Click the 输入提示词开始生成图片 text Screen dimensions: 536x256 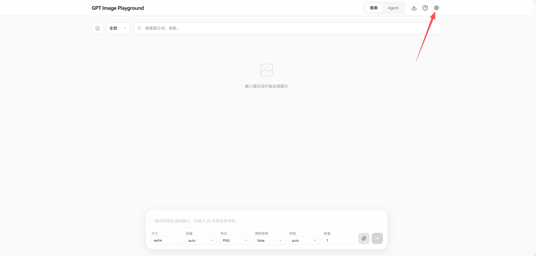click(x=267, y=86)
